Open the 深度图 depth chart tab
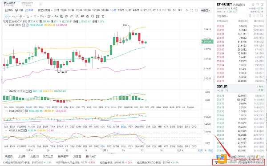267x166 pixels. [x=77, y=156]
